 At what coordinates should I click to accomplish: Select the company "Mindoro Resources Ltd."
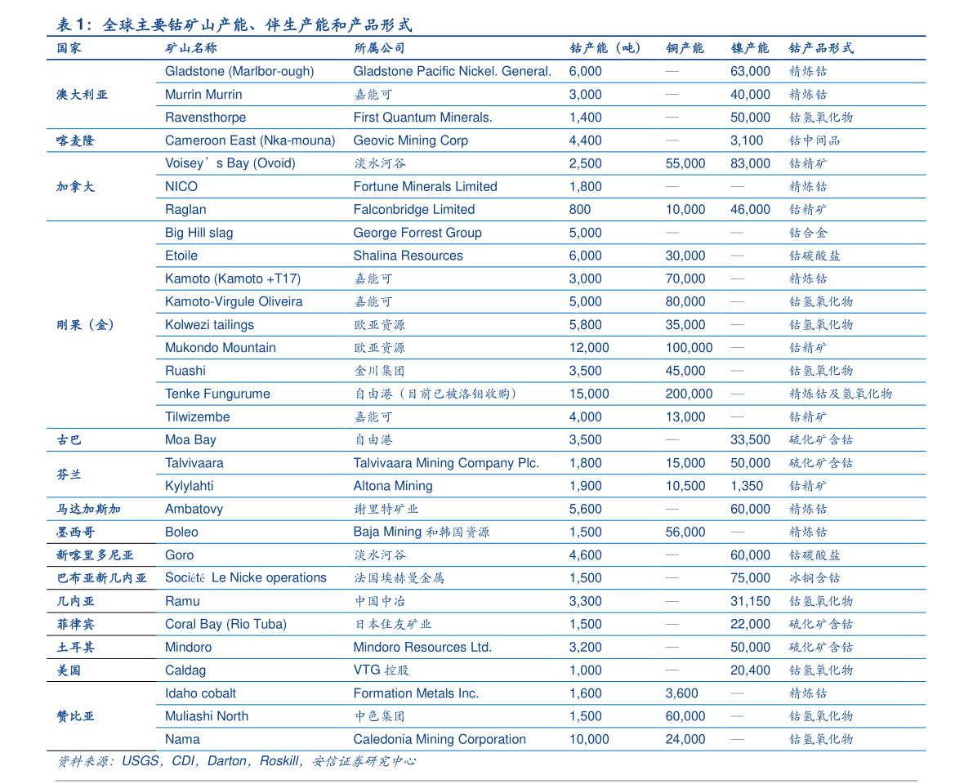pos(422,647)
